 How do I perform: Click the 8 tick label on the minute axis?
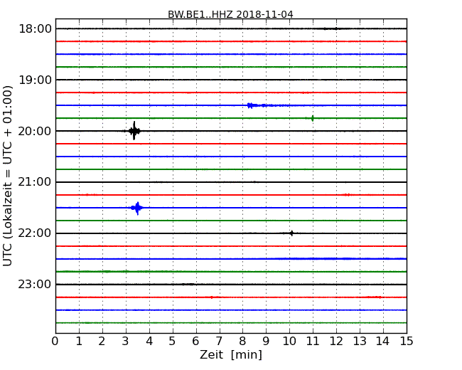[242, 342]
